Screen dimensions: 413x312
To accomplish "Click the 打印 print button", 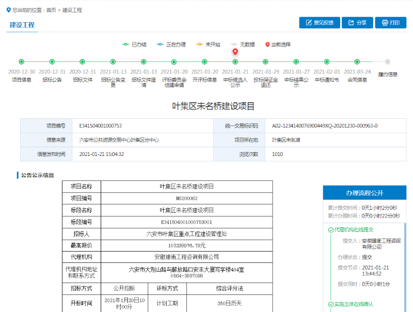I will tap(391, 23).
